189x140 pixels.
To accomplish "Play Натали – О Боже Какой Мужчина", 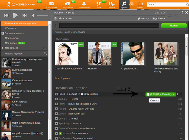I will pyautogui.click(x=56, y=109).
